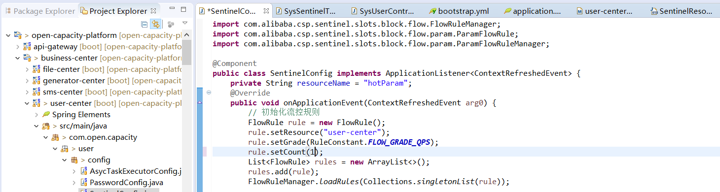Screen dimensions: 720x192
Task: Select the sms-center project icon
Action: coord(36,92)
